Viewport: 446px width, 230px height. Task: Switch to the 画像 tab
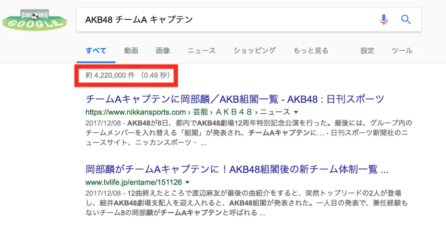(x=163, y=51)
